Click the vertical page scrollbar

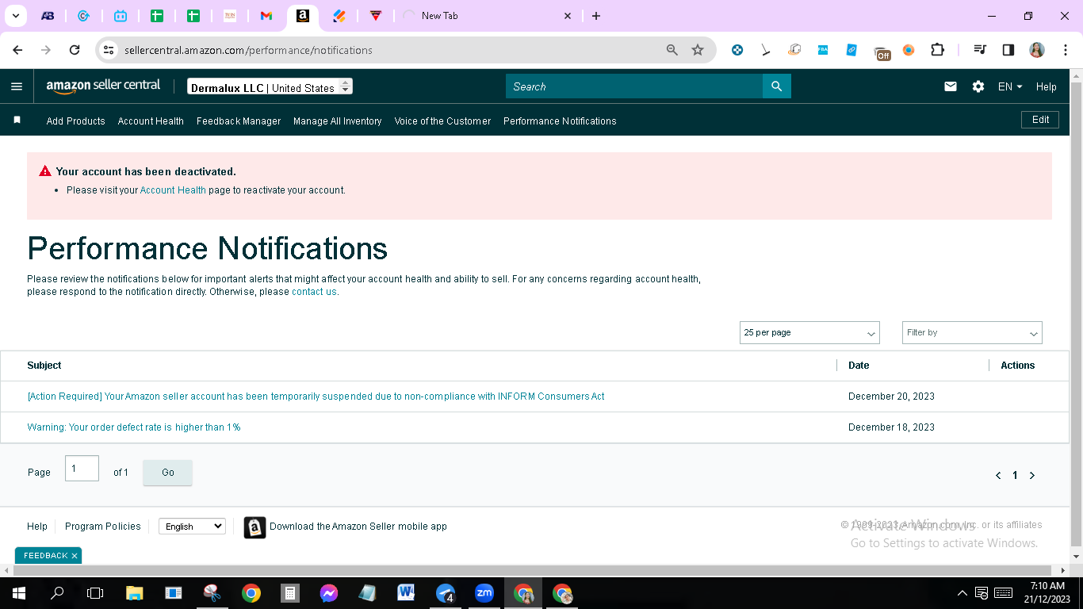1076,315
